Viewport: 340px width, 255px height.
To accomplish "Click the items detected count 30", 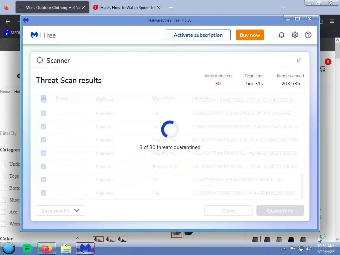I will click(218, 83).
